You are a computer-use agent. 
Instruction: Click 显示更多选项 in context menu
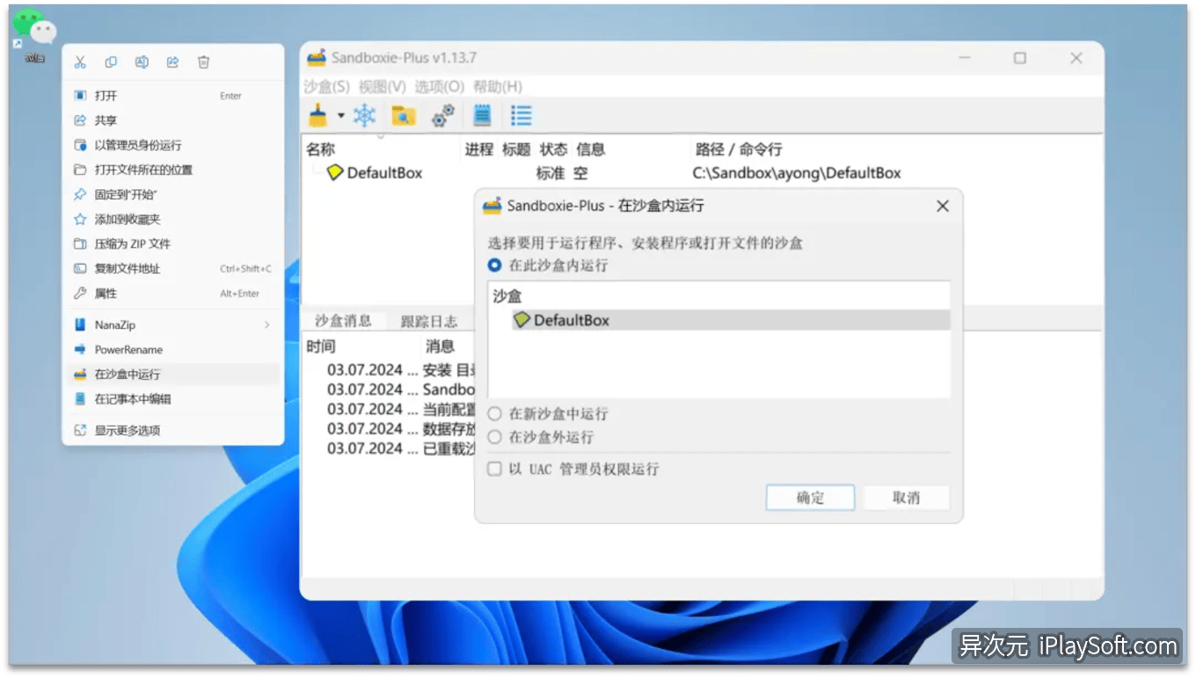click(x=172, y=430)
